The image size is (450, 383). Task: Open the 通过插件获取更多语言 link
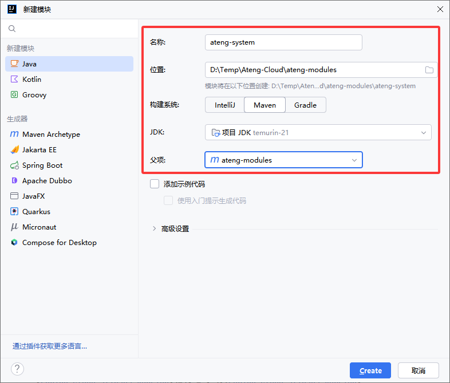click(x=50, y=346)
